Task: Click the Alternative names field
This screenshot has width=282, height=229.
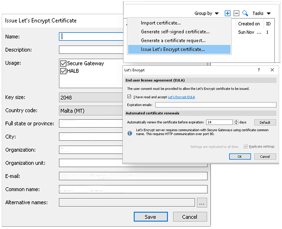Action: [127, 203]
